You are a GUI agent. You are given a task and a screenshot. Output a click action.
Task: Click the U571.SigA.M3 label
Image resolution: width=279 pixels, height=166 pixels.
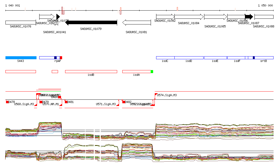click(x=106, y=104)
